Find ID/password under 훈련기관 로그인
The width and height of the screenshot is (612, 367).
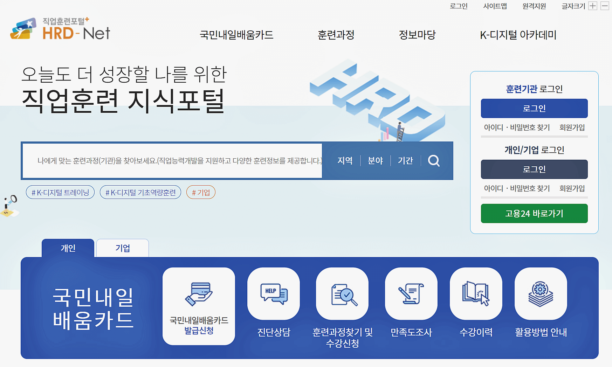(517, 127)
